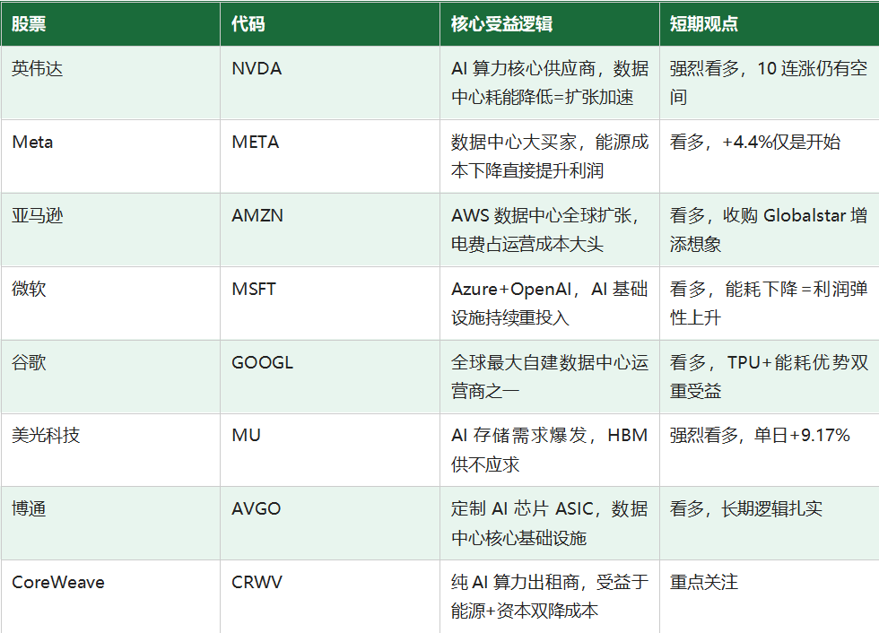Viewport: 879px width, 633px height.
Task: Click the cell starting with AWS 数据中心全球扩张
Action: 550,230
